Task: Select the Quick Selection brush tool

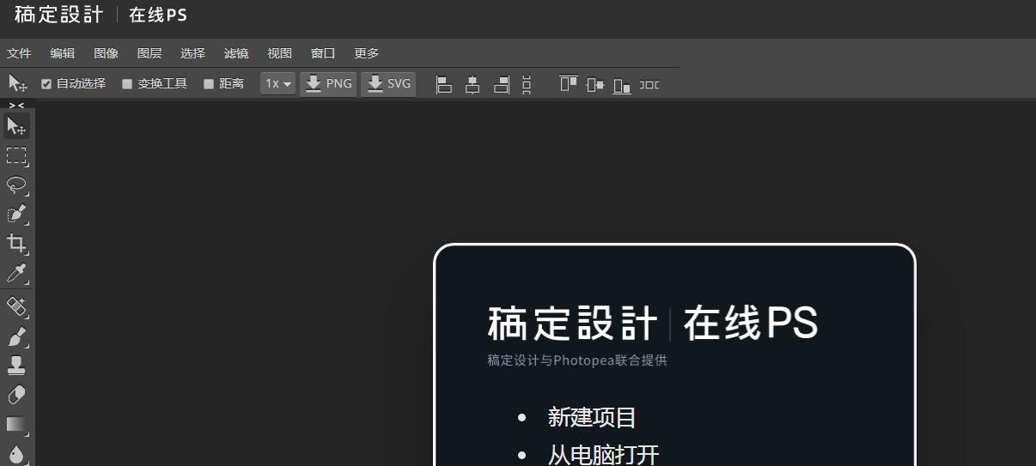Action: 16,214
